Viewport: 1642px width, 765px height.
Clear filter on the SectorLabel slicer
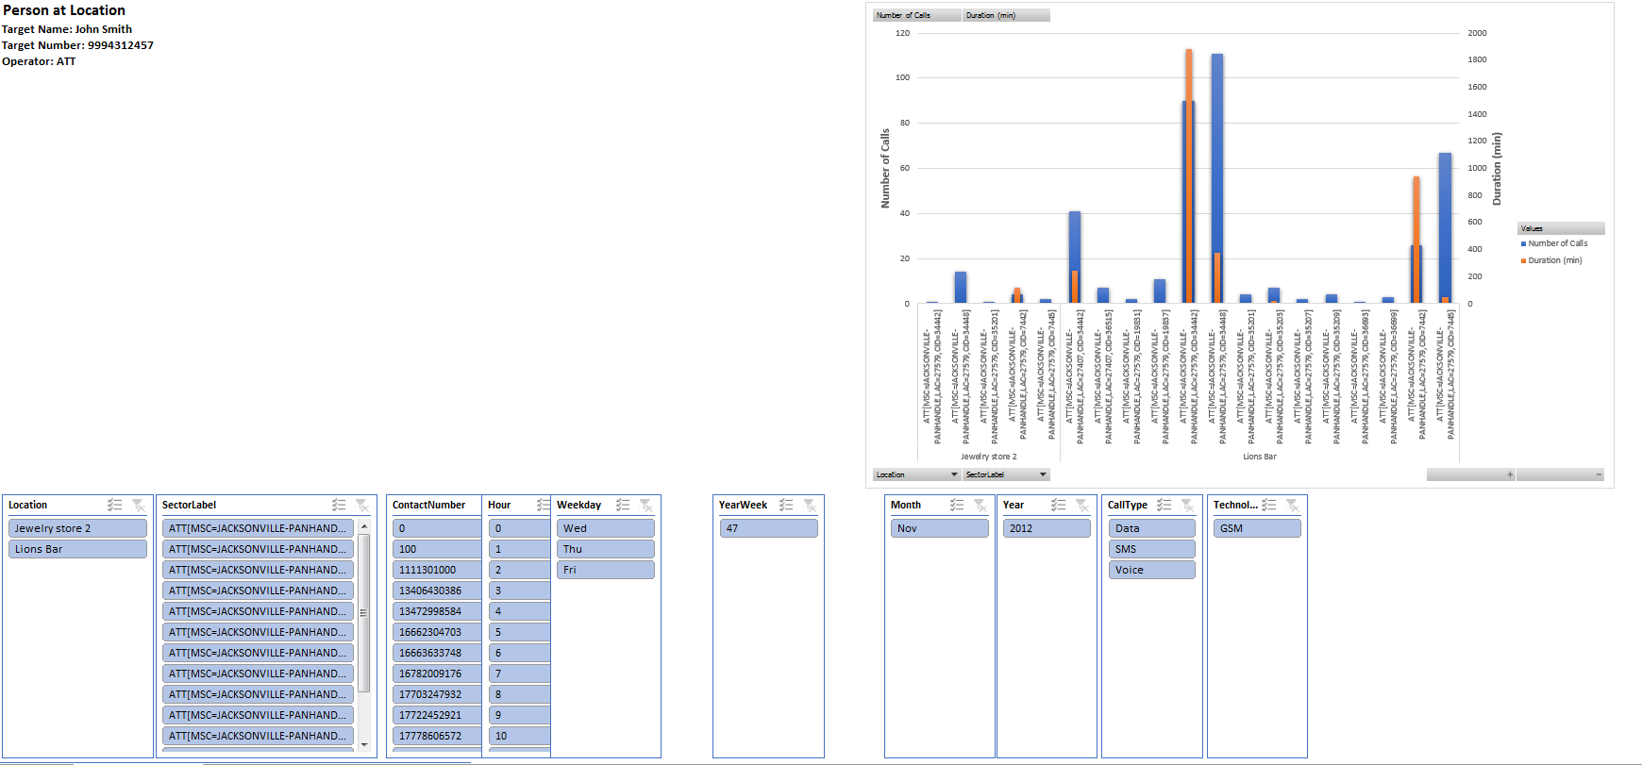coord(361,506)
